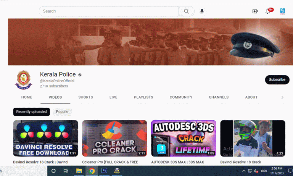
Task: Go to the LIVE tab
Action: tap(113, 97)
